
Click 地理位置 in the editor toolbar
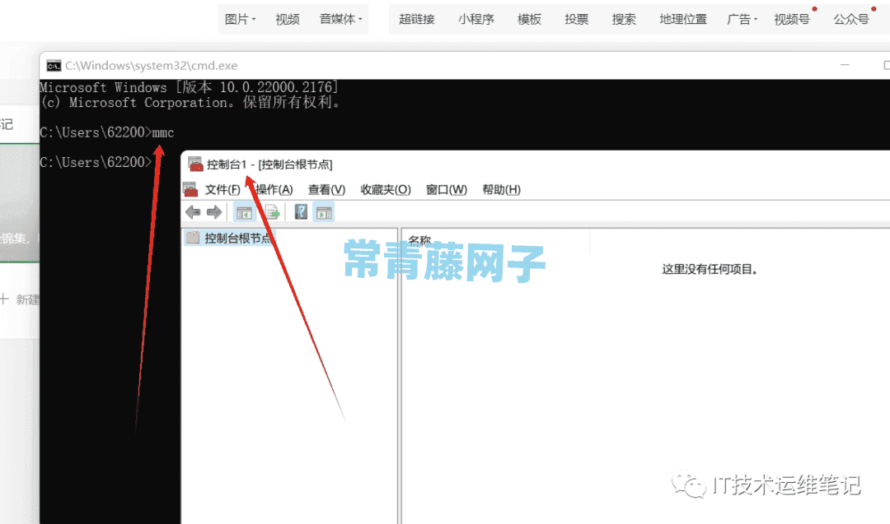coord(683,19)
